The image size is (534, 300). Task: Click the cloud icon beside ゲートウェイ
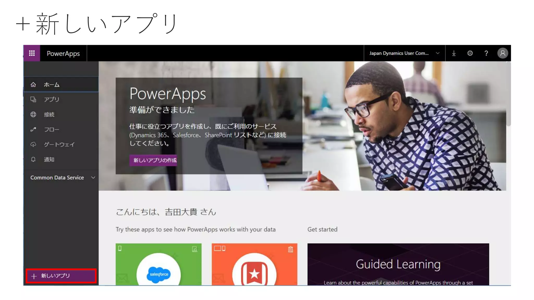pyautogui.click(x=33, y=144)
